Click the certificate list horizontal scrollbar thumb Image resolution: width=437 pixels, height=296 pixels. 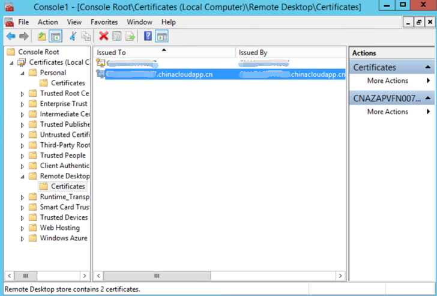(x=156, y=276)
